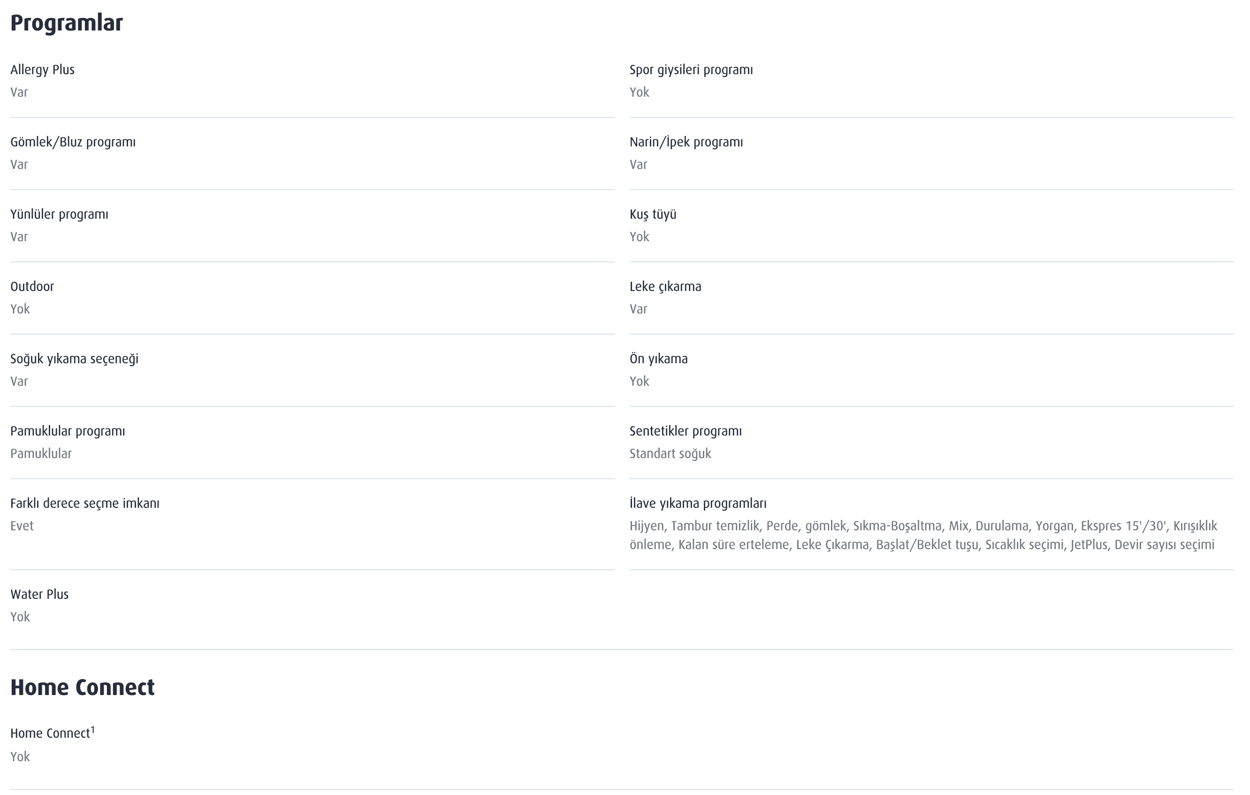Click the Hijyen, Tambur temizlik programs list

coord(923,535)
